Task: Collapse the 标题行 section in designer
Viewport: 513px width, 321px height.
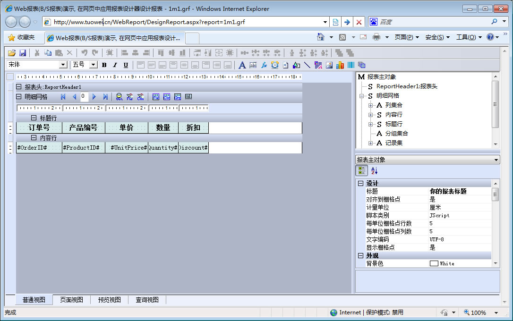Action: click(34, 118)
